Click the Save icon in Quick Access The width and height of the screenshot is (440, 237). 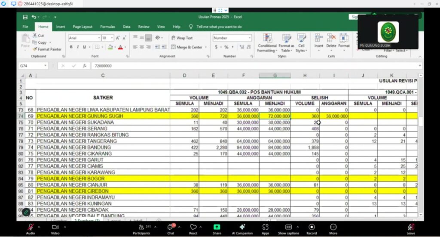(25, 17)
